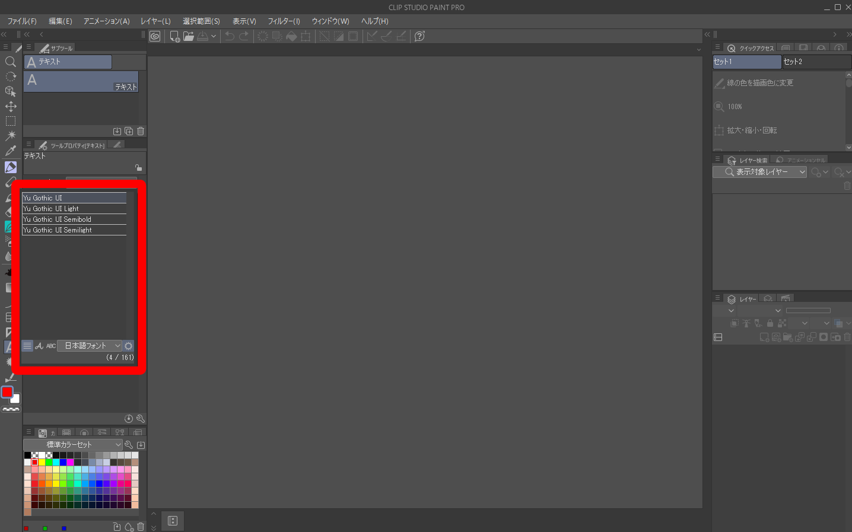Image resolution: width=852 pixels, height=532 pixels.
Task: Click the help question mark icon
Action: tap(419, 36)
